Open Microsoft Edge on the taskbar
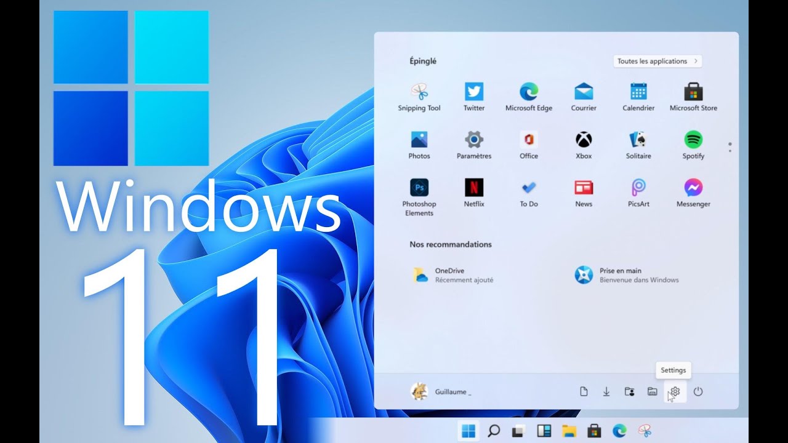The image size is (788, 443). coord(619,431)
